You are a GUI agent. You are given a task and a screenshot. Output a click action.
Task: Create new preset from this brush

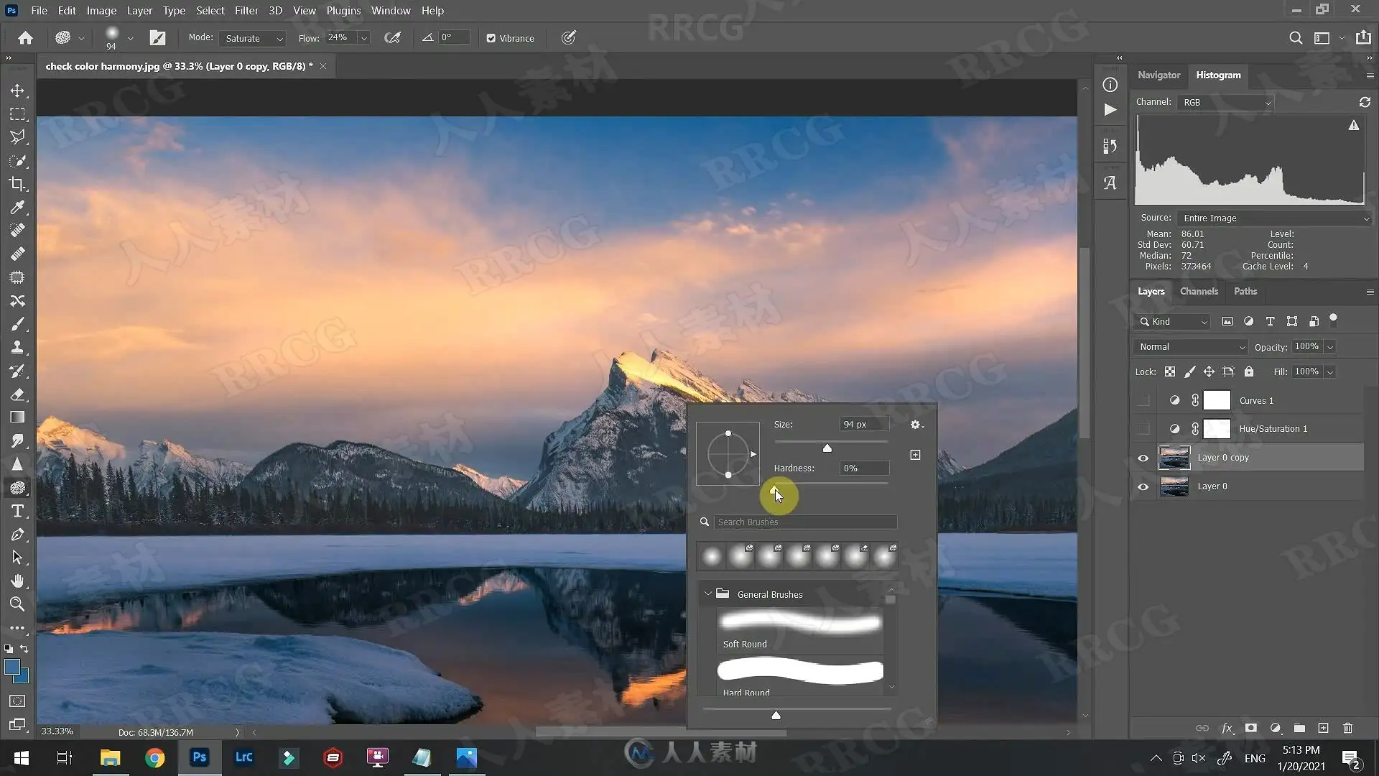pyautogui.click(x=915, y=455)
